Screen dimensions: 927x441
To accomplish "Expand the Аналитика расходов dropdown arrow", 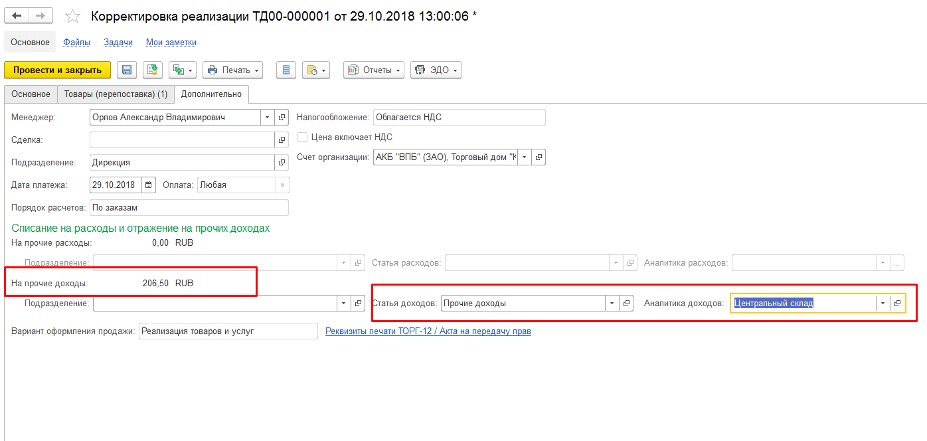I will [883, 263].
